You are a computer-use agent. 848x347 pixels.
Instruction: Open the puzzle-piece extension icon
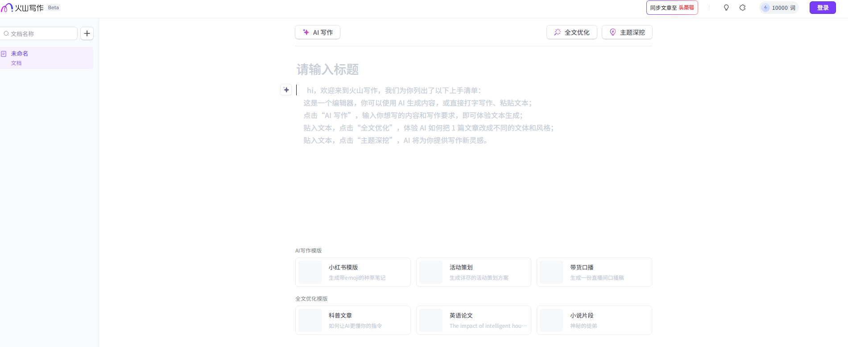click(x=742, y=8)
